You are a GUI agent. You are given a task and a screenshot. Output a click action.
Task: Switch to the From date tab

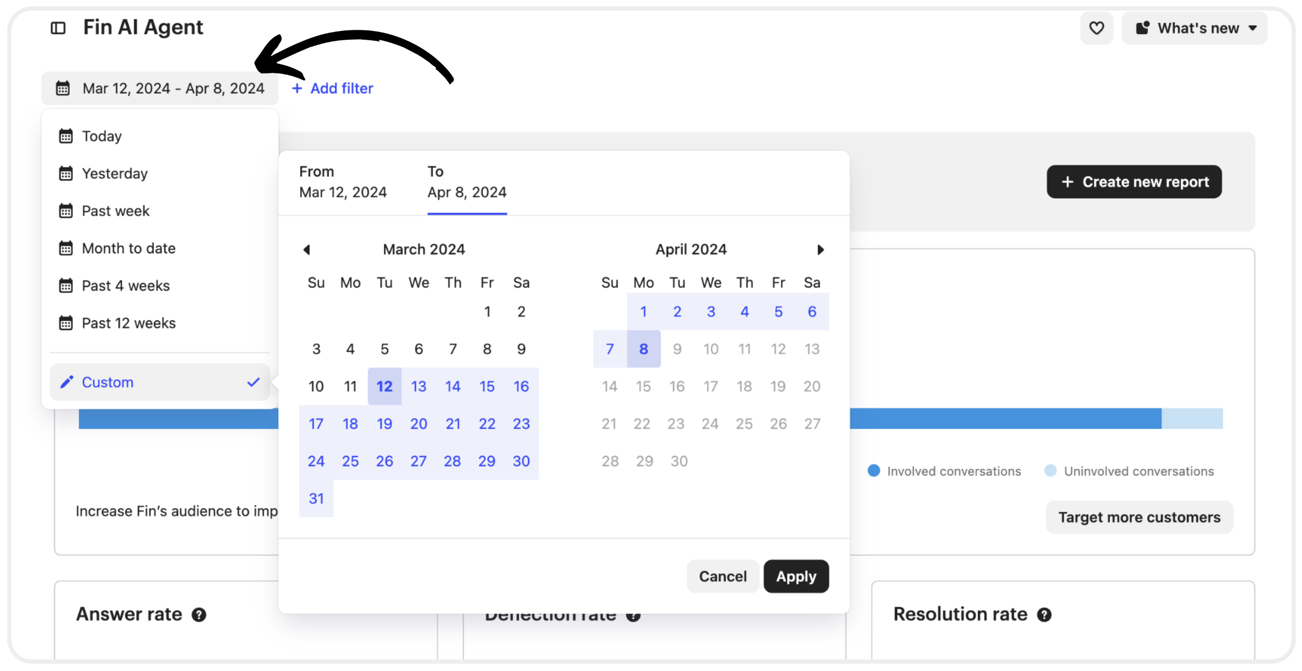coord(343,183)
